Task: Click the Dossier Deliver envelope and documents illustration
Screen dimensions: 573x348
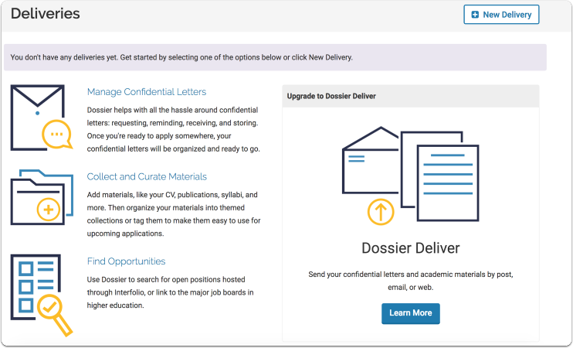Action: coord(410,175)
